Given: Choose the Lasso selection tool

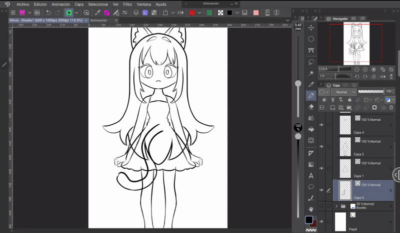Looking at the screenshot, I should click(311, 62).
